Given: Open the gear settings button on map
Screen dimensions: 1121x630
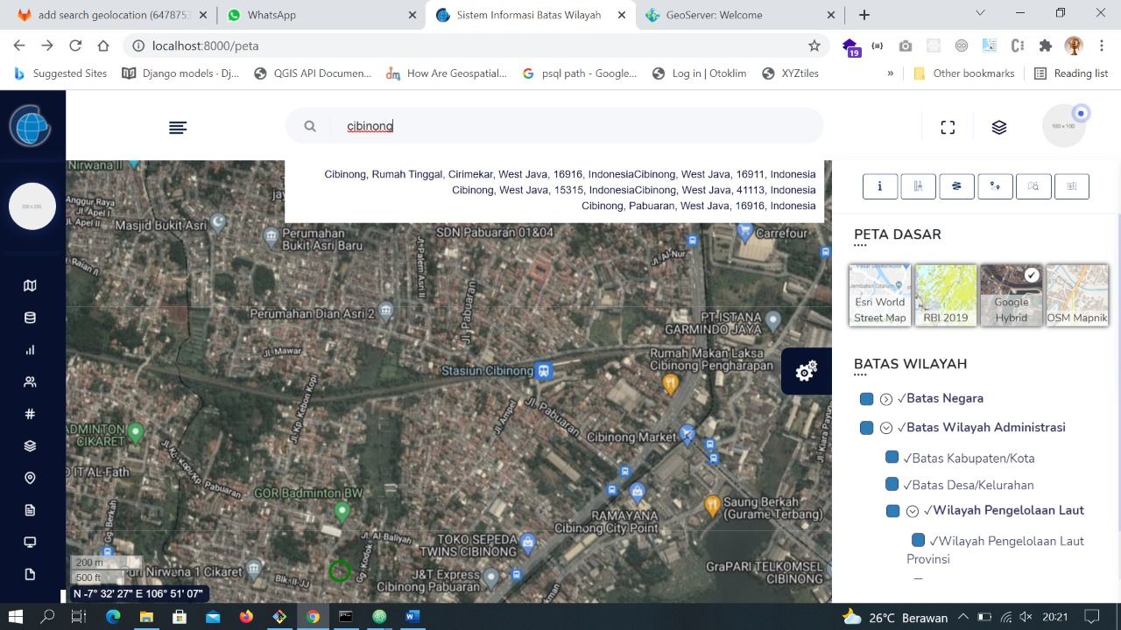Looking at the screenshot, I should pyautogui.click(x=807, y=371).
